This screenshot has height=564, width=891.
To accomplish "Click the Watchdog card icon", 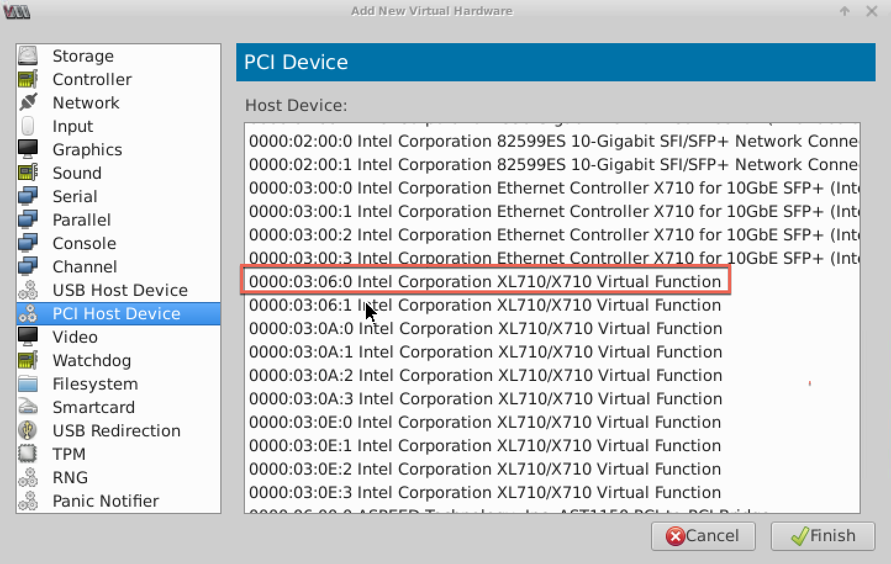I will tap(28, 360).
